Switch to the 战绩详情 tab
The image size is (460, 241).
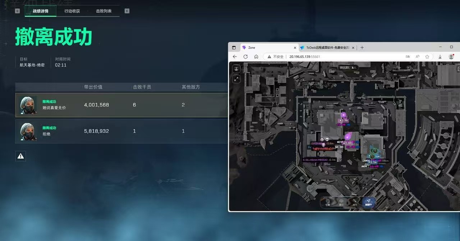pyautogui.click(x=40, y=11)
